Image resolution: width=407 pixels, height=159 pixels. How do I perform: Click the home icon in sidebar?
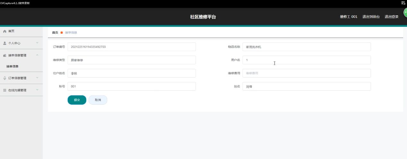tap(5, 31)
